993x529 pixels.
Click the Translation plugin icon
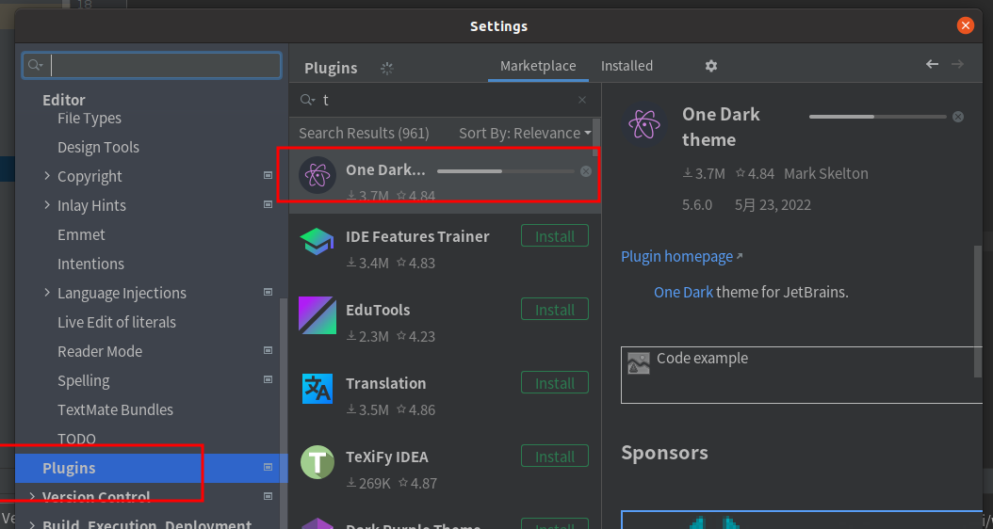[317, 389]
